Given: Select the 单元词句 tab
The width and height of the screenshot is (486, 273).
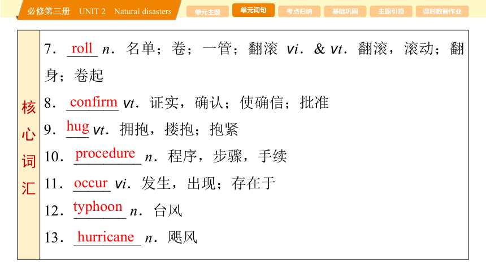Looking at the screenshot, I should (x=253, y=10).
